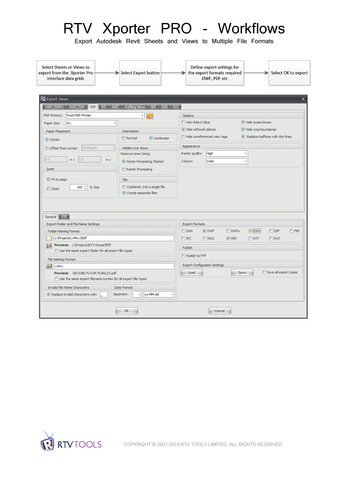This screenshot has width=348, height=492.
Task: Refresh the PDF printers list with orange icon
Action: 150,116
